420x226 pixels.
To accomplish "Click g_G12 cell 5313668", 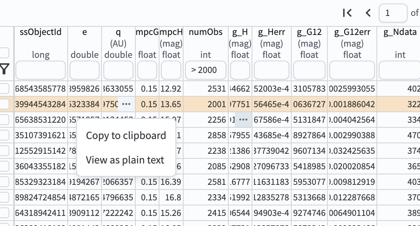I will point(309,197).
